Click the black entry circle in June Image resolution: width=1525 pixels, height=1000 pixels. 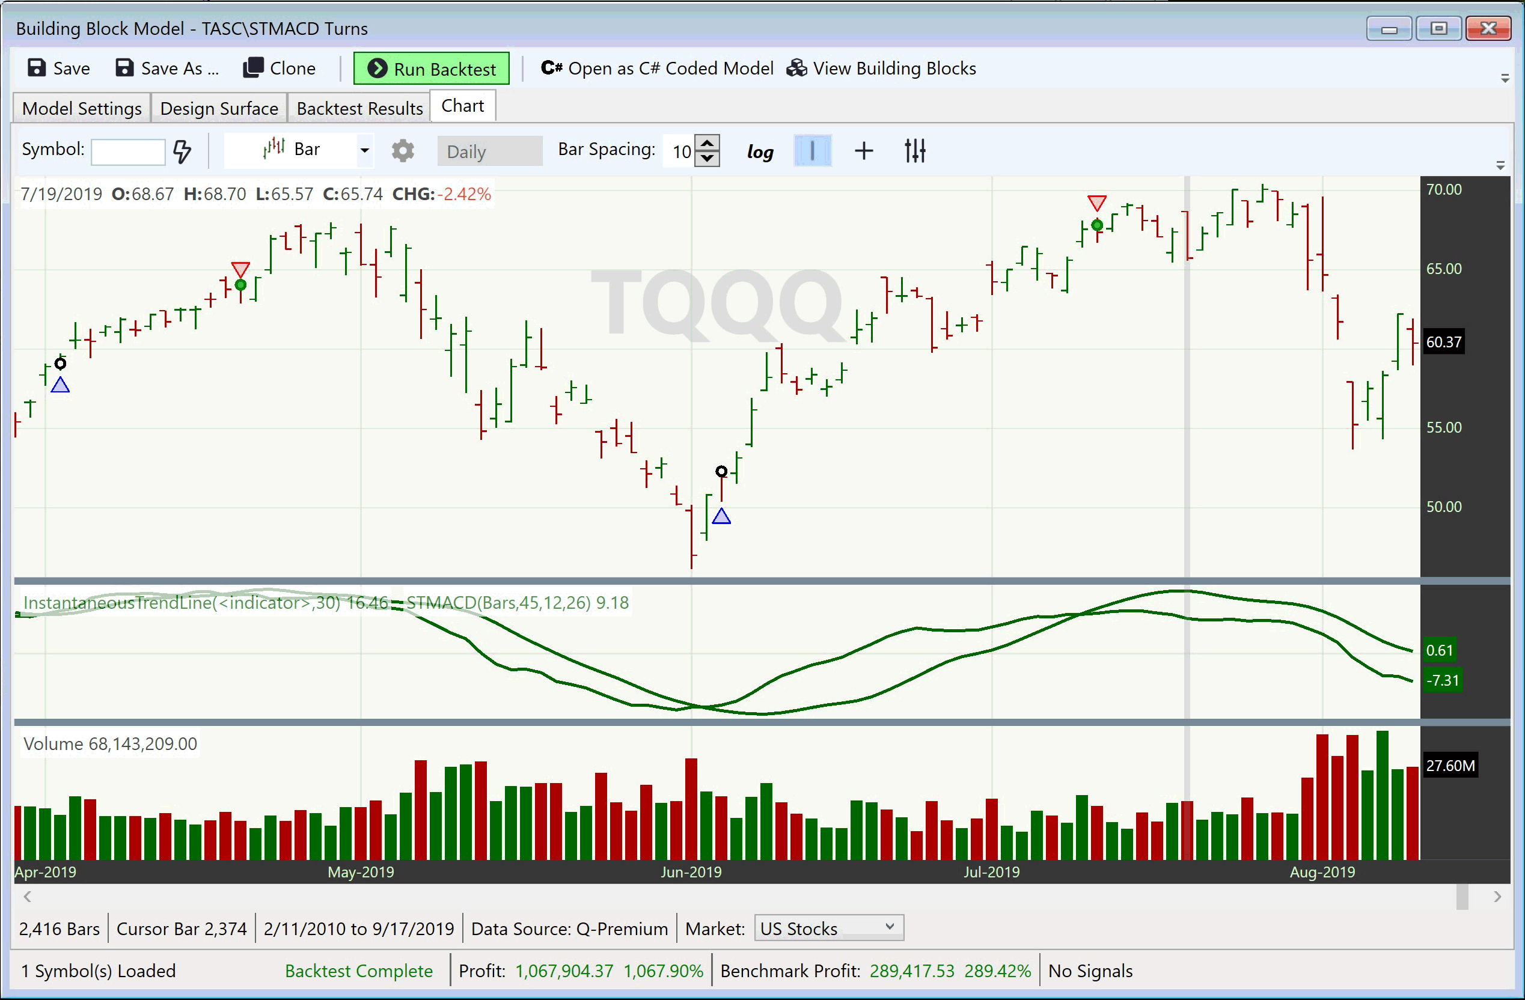(721, 472)
